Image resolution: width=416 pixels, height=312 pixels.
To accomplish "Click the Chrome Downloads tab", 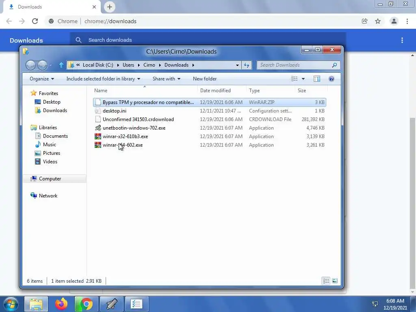I will (x=52, y=7).
